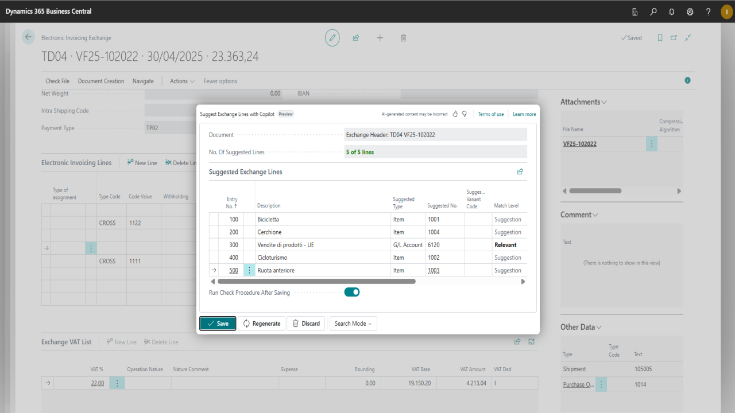Click the Regenerate button
Screen dimensions: 735x413
tap(261, 324)
